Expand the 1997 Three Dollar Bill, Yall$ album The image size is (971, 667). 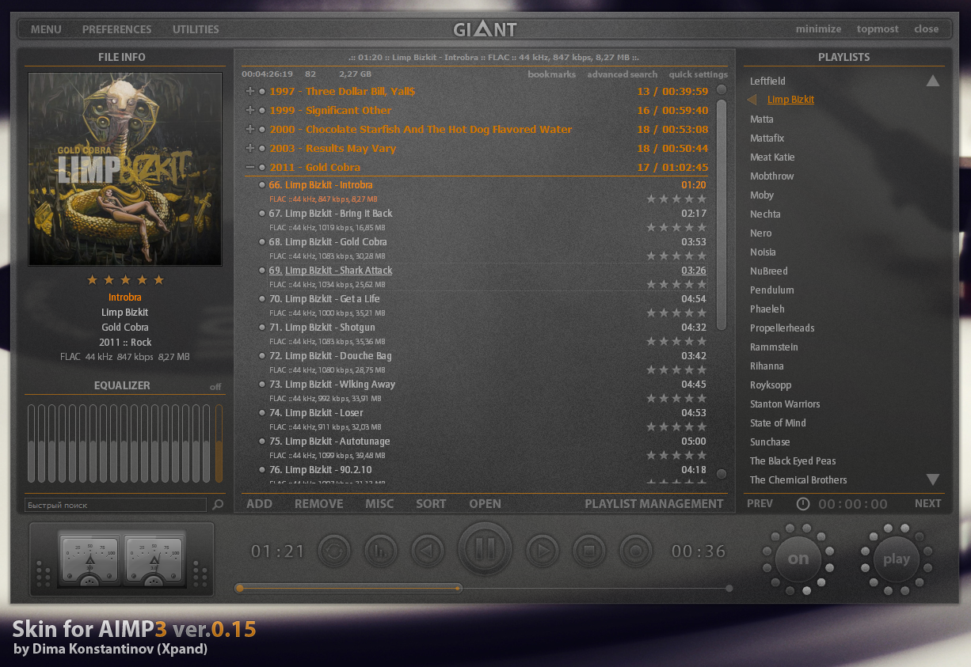point(250,91)
